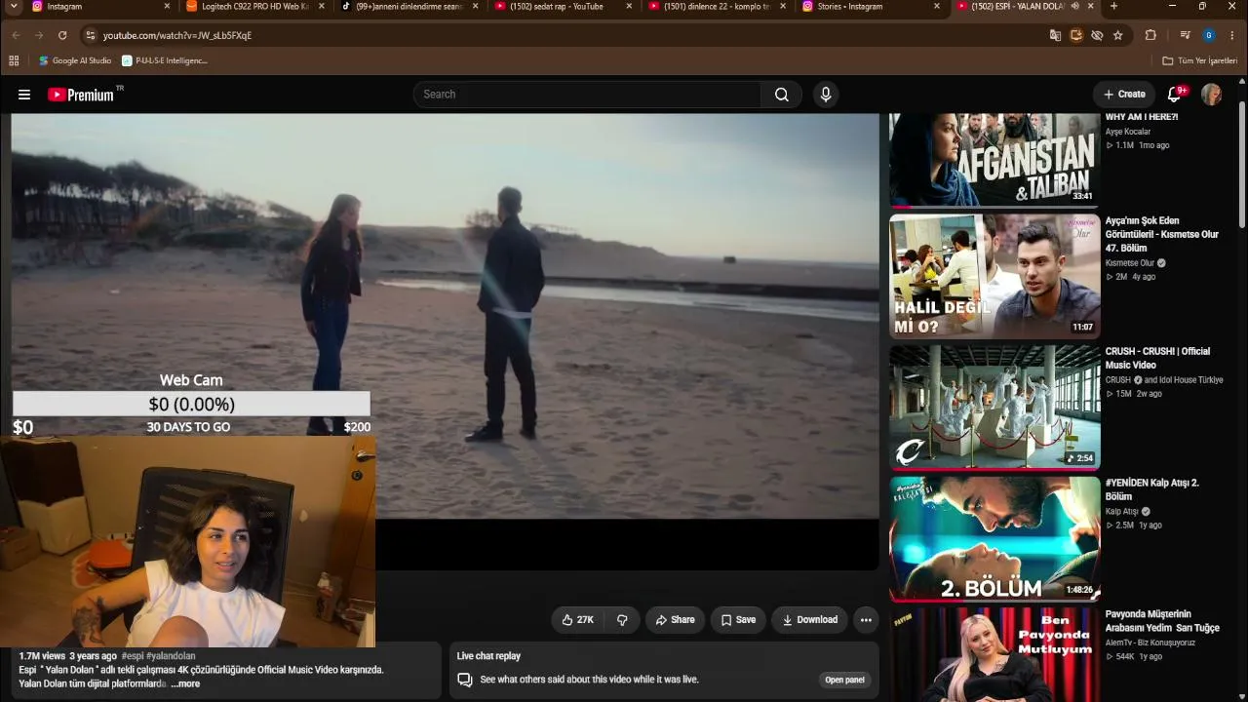Click the browser address bar URL

tap(176, 35)
